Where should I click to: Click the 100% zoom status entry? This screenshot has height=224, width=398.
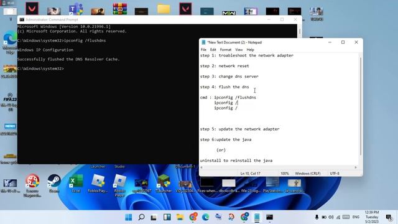(285, 174)
